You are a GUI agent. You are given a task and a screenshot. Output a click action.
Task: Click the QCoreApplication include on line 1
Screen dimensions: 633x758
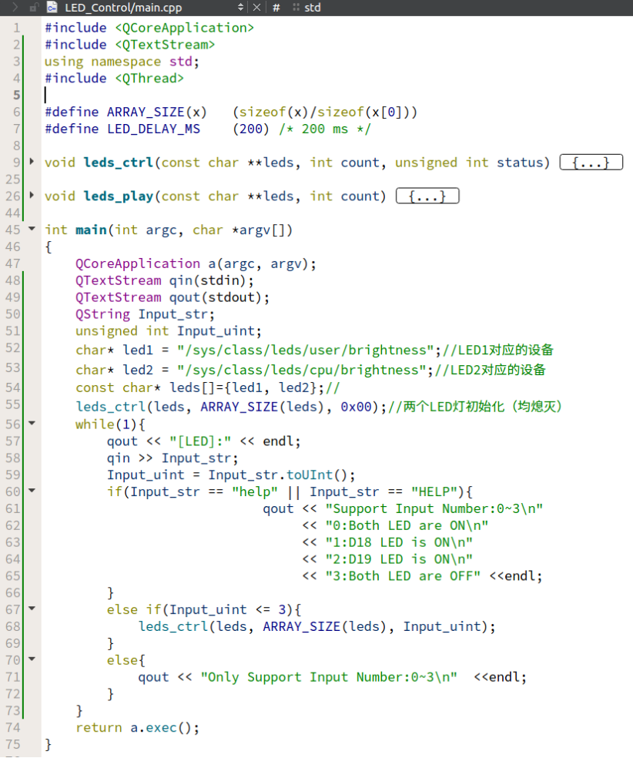click(149, 28)
